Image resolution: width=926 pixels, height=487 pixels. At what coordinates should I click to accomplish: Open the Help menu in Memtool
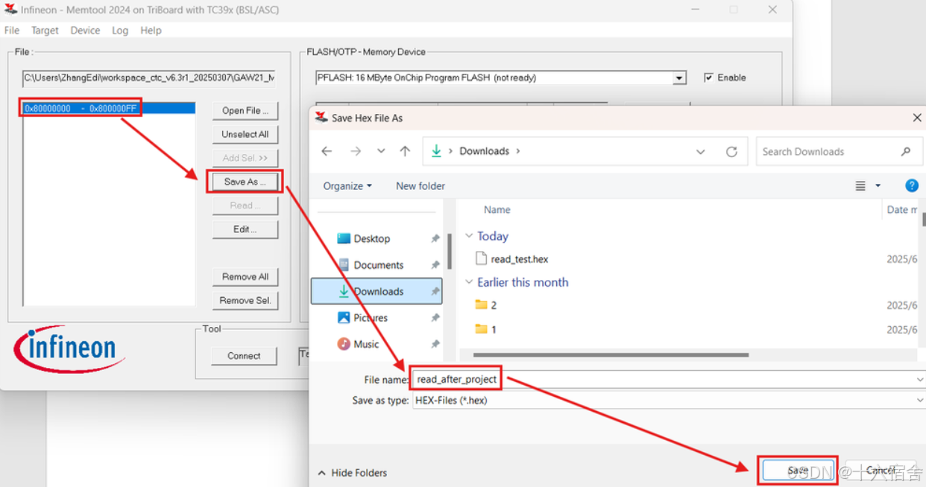coord(151,31)
